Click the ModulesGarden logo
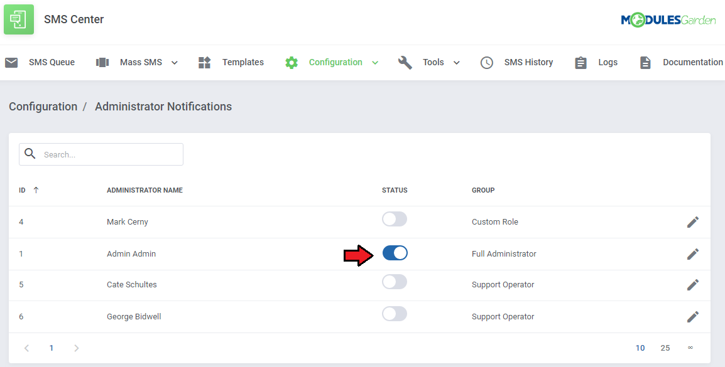This screenshot has width=725, height=367. pyautogui.click(x=668, y=20)
